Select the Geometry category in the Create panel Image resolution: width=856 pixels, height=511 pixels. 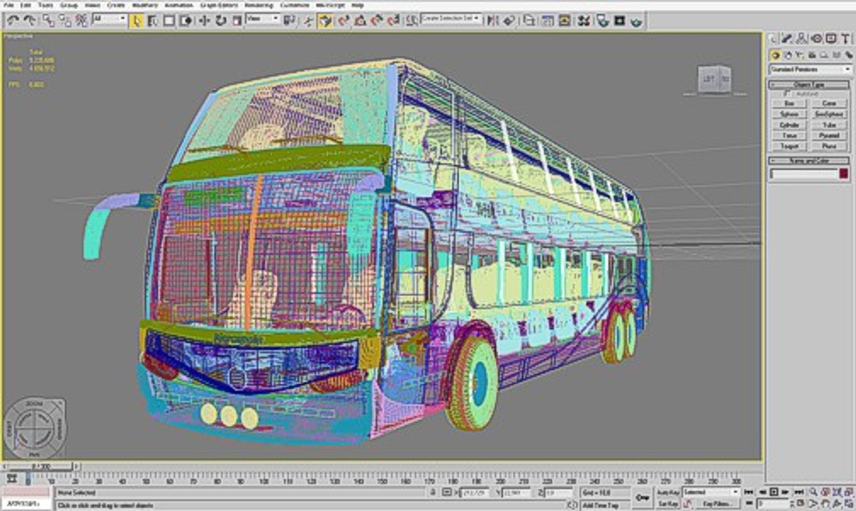coord(776,55)
